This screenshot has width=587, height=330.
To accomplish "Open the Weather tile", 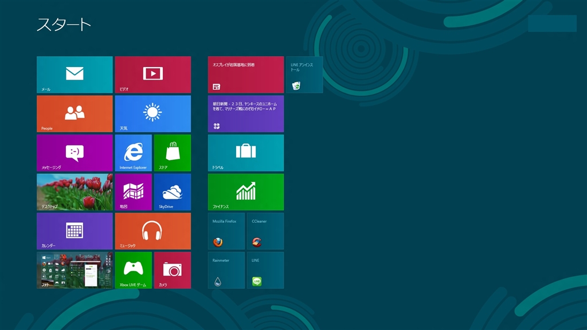I will 152,113.
